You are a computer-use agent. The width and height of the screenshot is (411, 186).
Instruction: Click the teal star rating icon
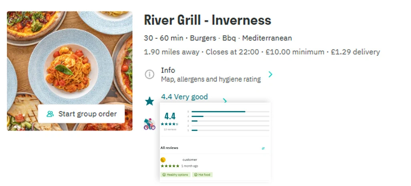tap(149, 101)
